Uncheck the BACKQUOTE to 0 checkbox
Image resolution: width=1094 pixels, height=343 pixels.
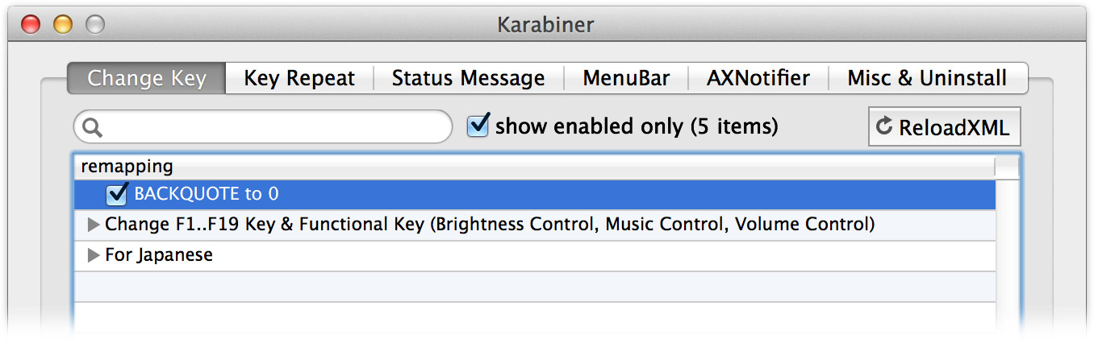coord(118,193)
